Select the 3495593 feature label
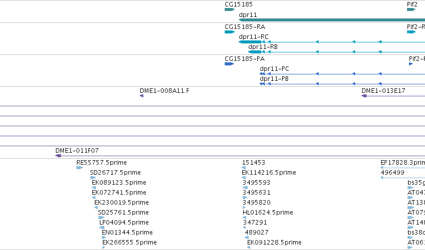425x250 pixels. tap(256, 183)
